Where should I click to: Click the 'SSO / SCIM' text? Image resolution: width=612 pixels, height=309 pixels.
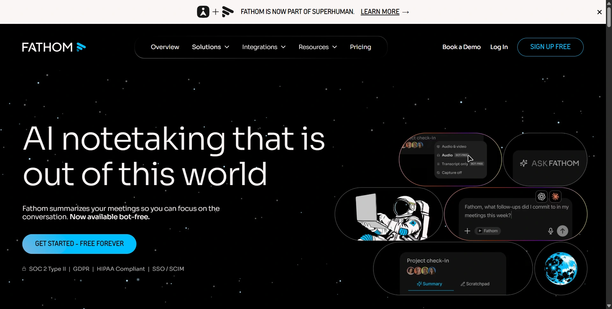tap(168, 269)
